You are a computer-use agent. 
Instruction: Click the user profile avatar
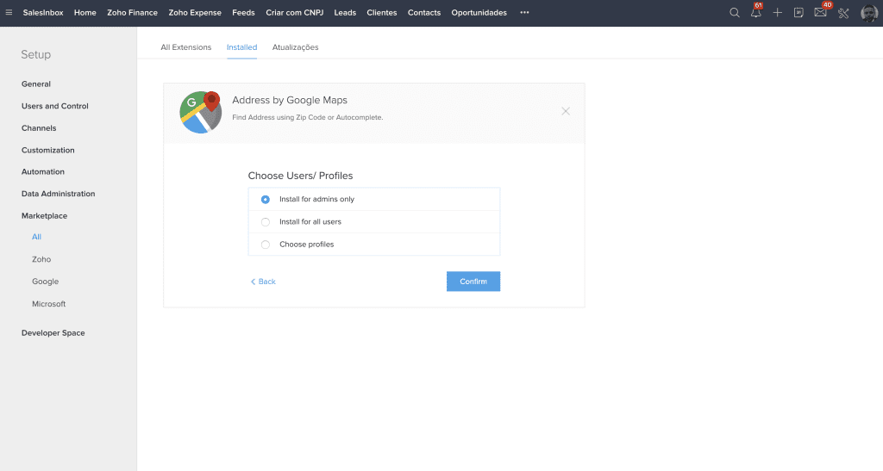pos(869,13)
